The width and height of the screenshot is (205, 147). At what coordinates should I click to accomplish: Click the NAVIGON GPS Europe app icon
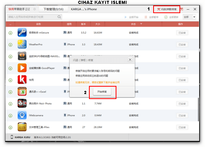point(22,56)
